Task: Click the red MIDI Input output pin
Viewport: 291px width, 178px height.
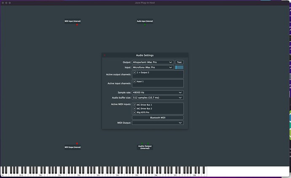Action: 77,24
